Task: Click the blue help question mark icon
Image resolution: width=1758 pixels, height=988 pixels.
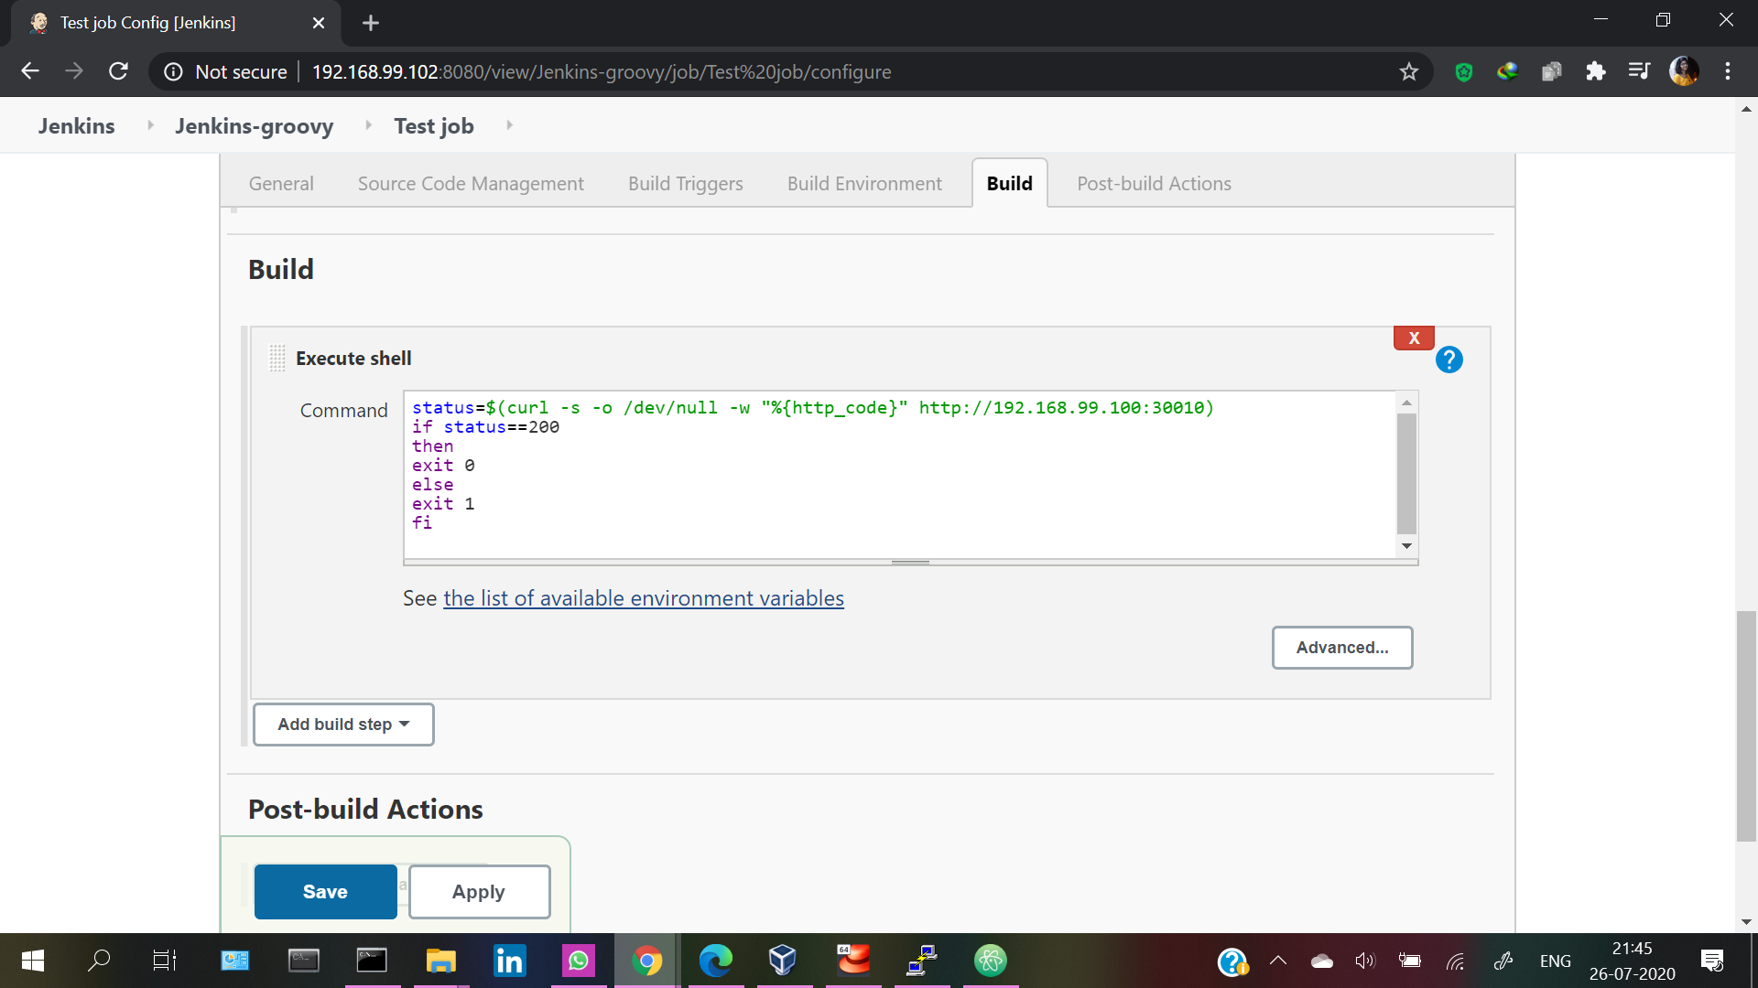Action: [x=1449, y=360]
